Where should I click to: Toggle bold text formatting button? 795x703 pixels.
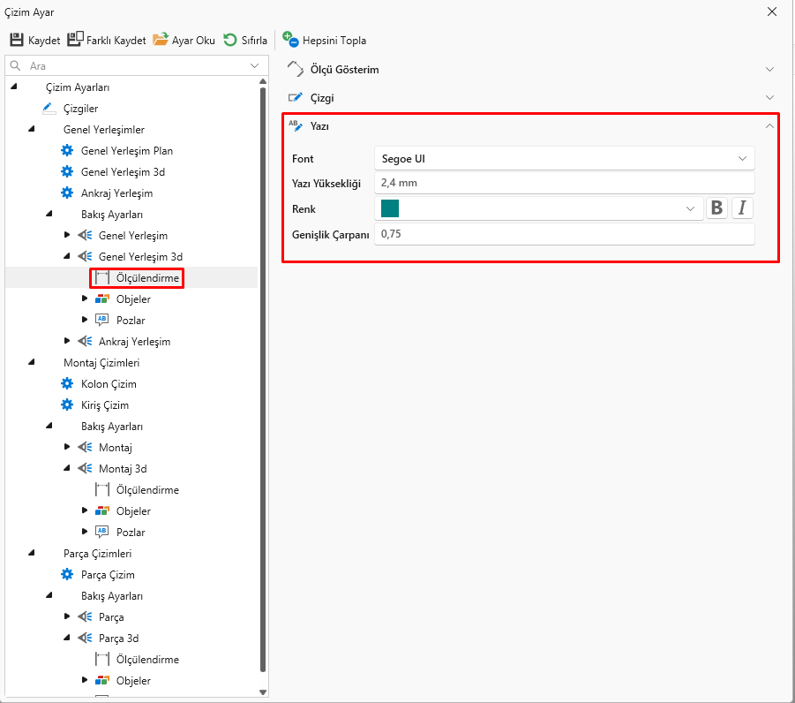point(716,208)
